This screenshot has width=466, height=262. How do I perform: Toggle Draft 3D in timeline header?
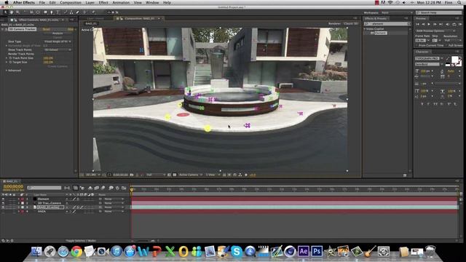click(82, 188)
